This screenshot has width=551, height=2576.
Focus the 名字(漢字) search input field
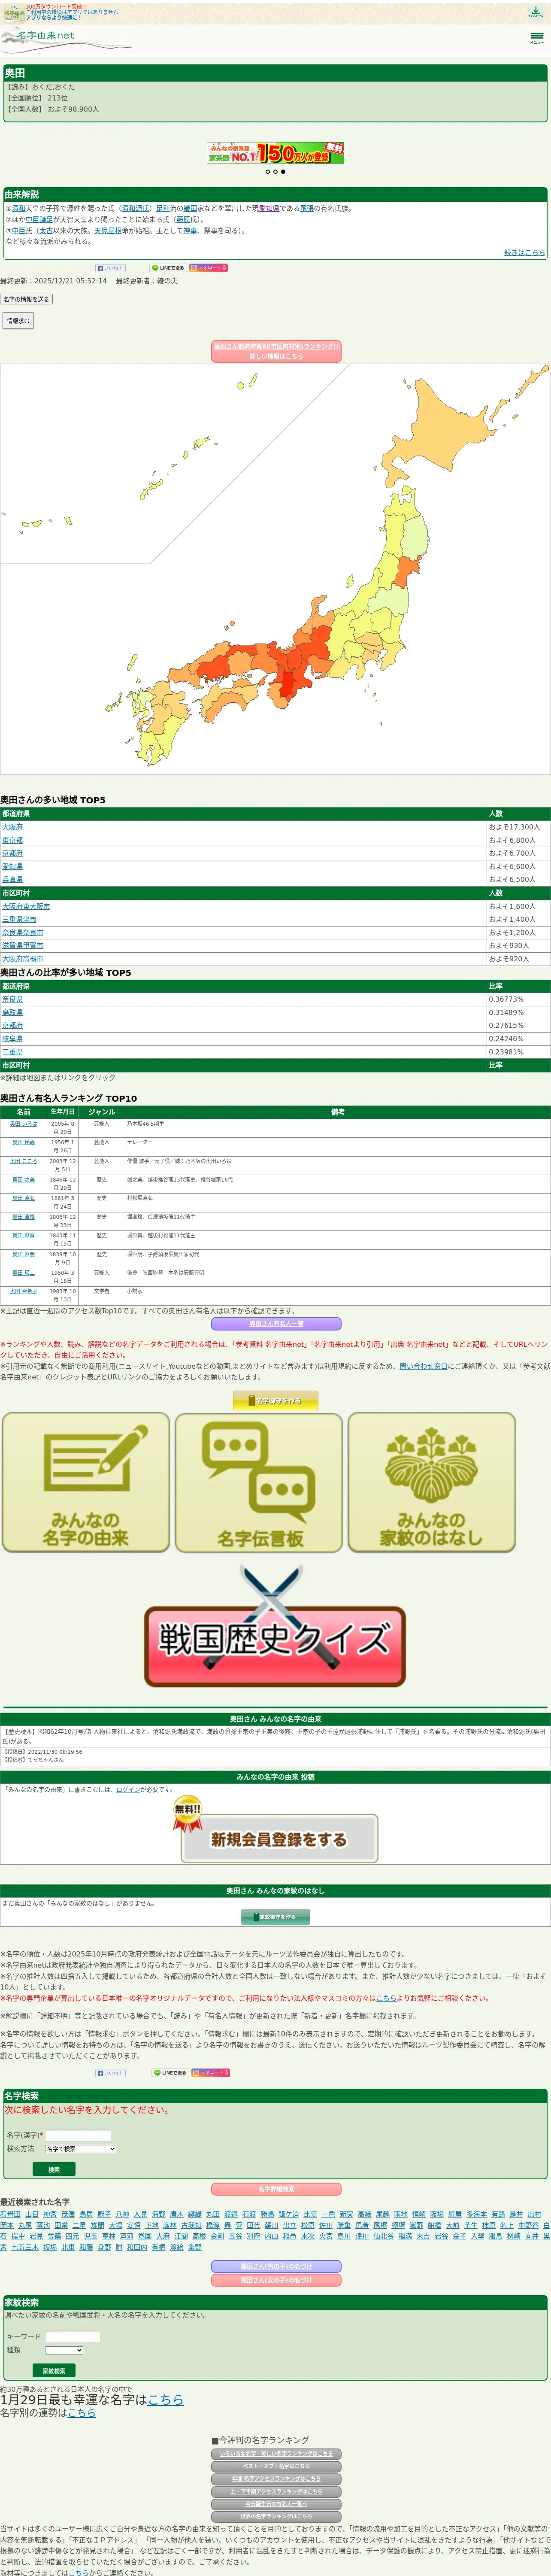78,2136
